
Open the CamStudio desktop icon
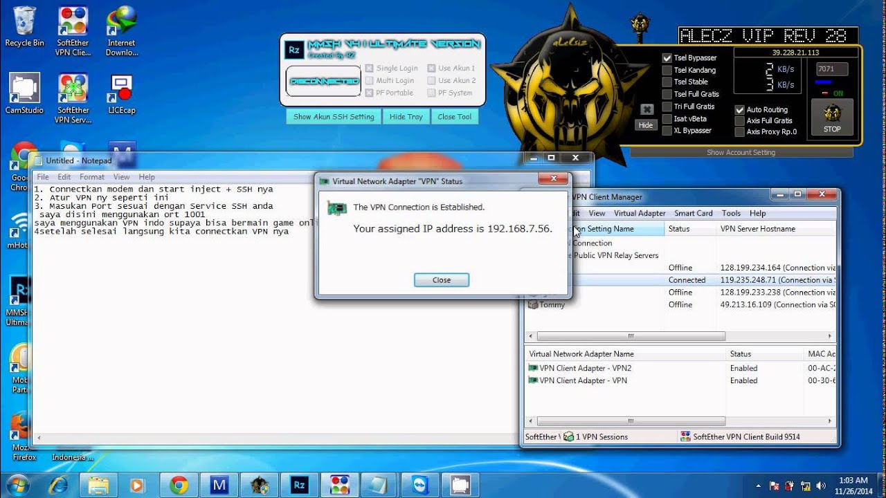[24, 93]
